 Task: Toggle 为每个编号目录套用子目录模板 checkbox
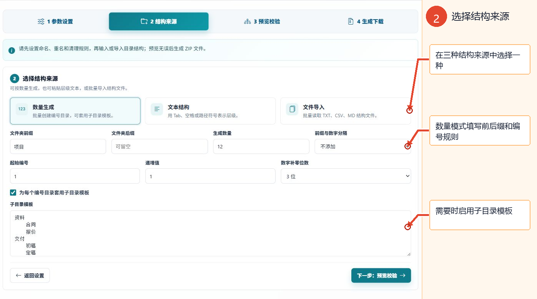[x=13, y=193]
